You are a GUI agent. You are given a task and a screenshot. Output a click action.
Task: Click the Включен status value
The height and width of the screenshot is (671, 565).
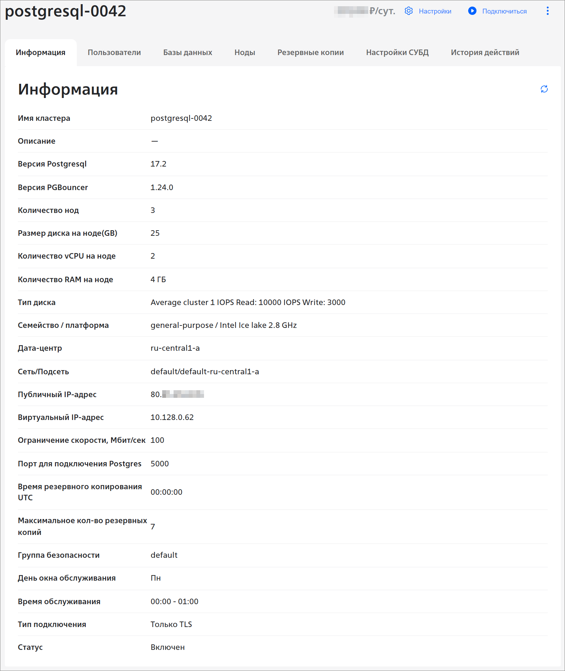coord(167,647)
